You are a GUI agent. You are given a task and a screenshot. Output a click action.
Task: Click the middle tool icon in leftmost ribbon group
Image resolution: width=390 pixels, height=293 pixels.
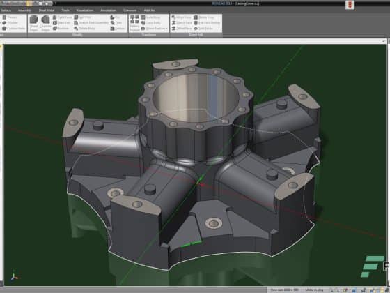pyautogui.click(x=4, y=22)
